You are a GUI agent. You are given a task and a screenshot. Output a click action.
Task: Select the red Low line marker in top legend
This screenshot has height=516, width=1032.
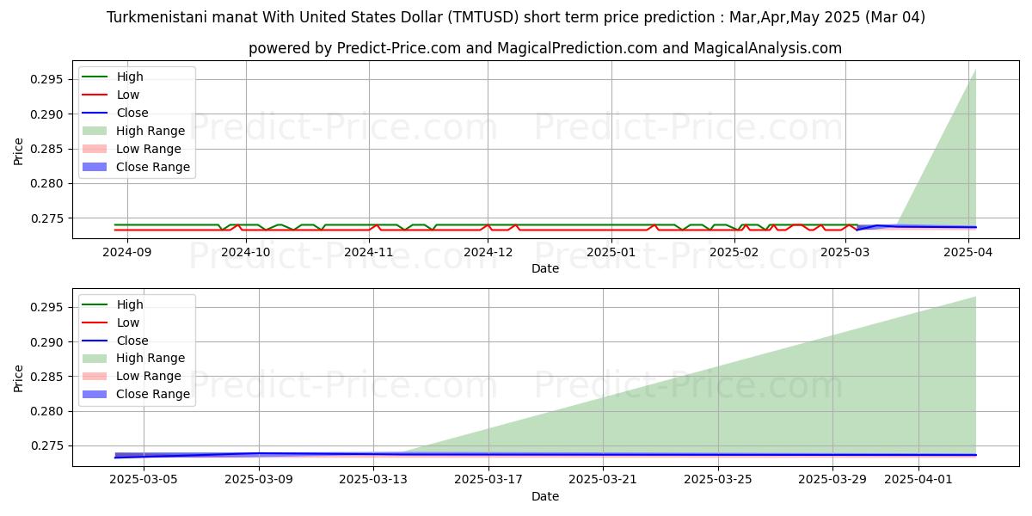[95, 95]
